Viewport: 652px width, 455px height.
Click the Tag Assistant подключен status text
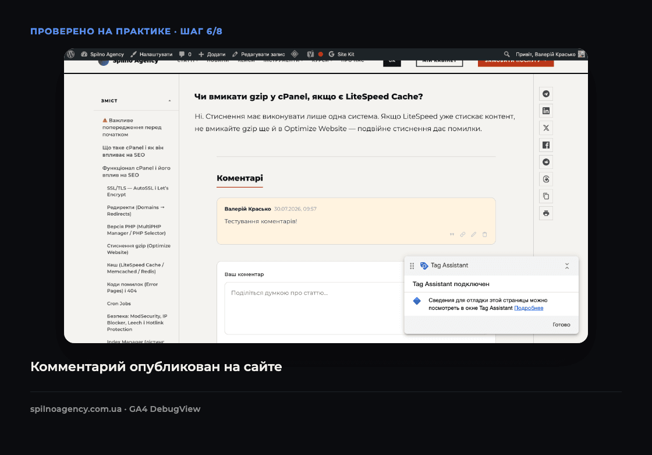coord(451,284)
